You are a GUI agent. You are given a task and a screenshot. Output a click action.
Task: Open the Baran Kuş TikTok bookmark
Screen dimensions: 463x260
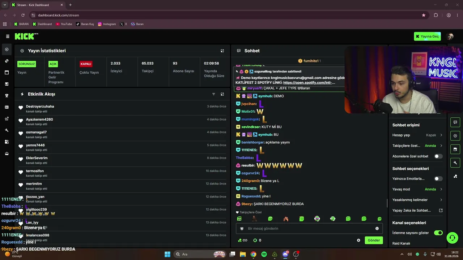click(x=85, y=24)
